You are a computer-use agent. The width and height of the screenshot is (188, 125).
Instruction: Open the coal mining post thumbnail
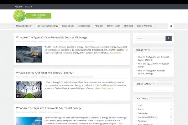point(29,54)
